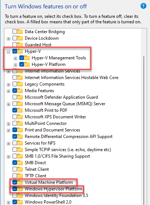150x205 pixels.
Task: Select the Microsoft XPS Document Writer label
Action: click(x=55, y=117)
